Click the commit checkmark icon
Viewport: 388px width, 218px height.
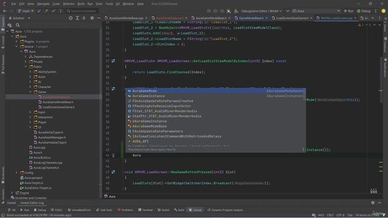point(53,11)
